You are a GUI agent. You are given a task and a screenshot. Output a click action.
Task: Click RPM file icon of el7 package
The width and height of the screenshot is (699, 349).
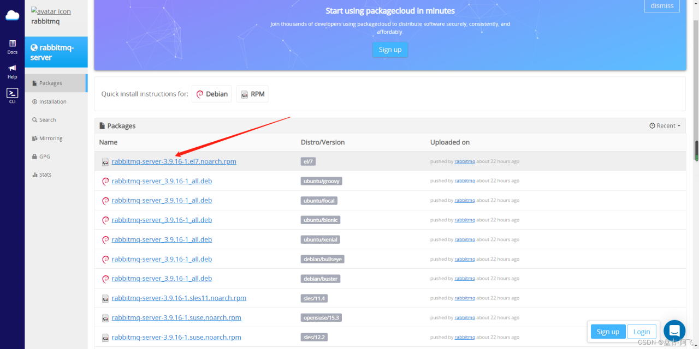tap(105, 161)
